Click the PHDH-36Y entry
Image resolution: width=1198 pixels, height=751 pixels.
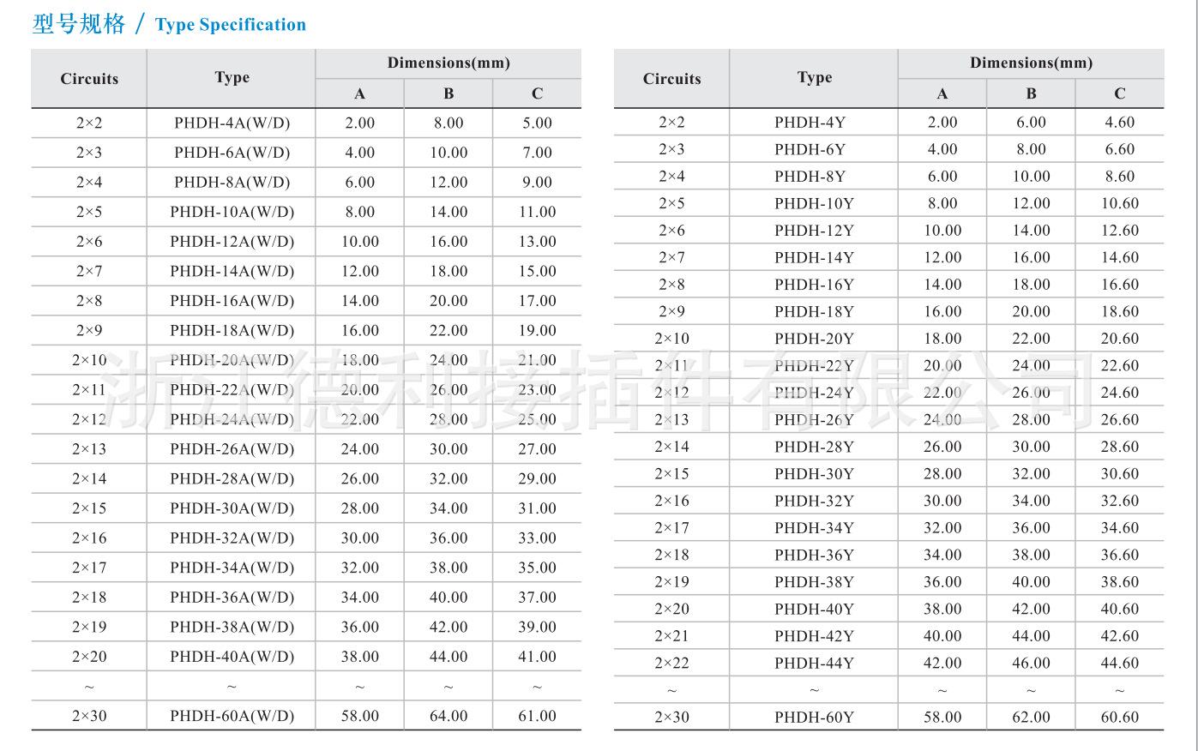814,556
